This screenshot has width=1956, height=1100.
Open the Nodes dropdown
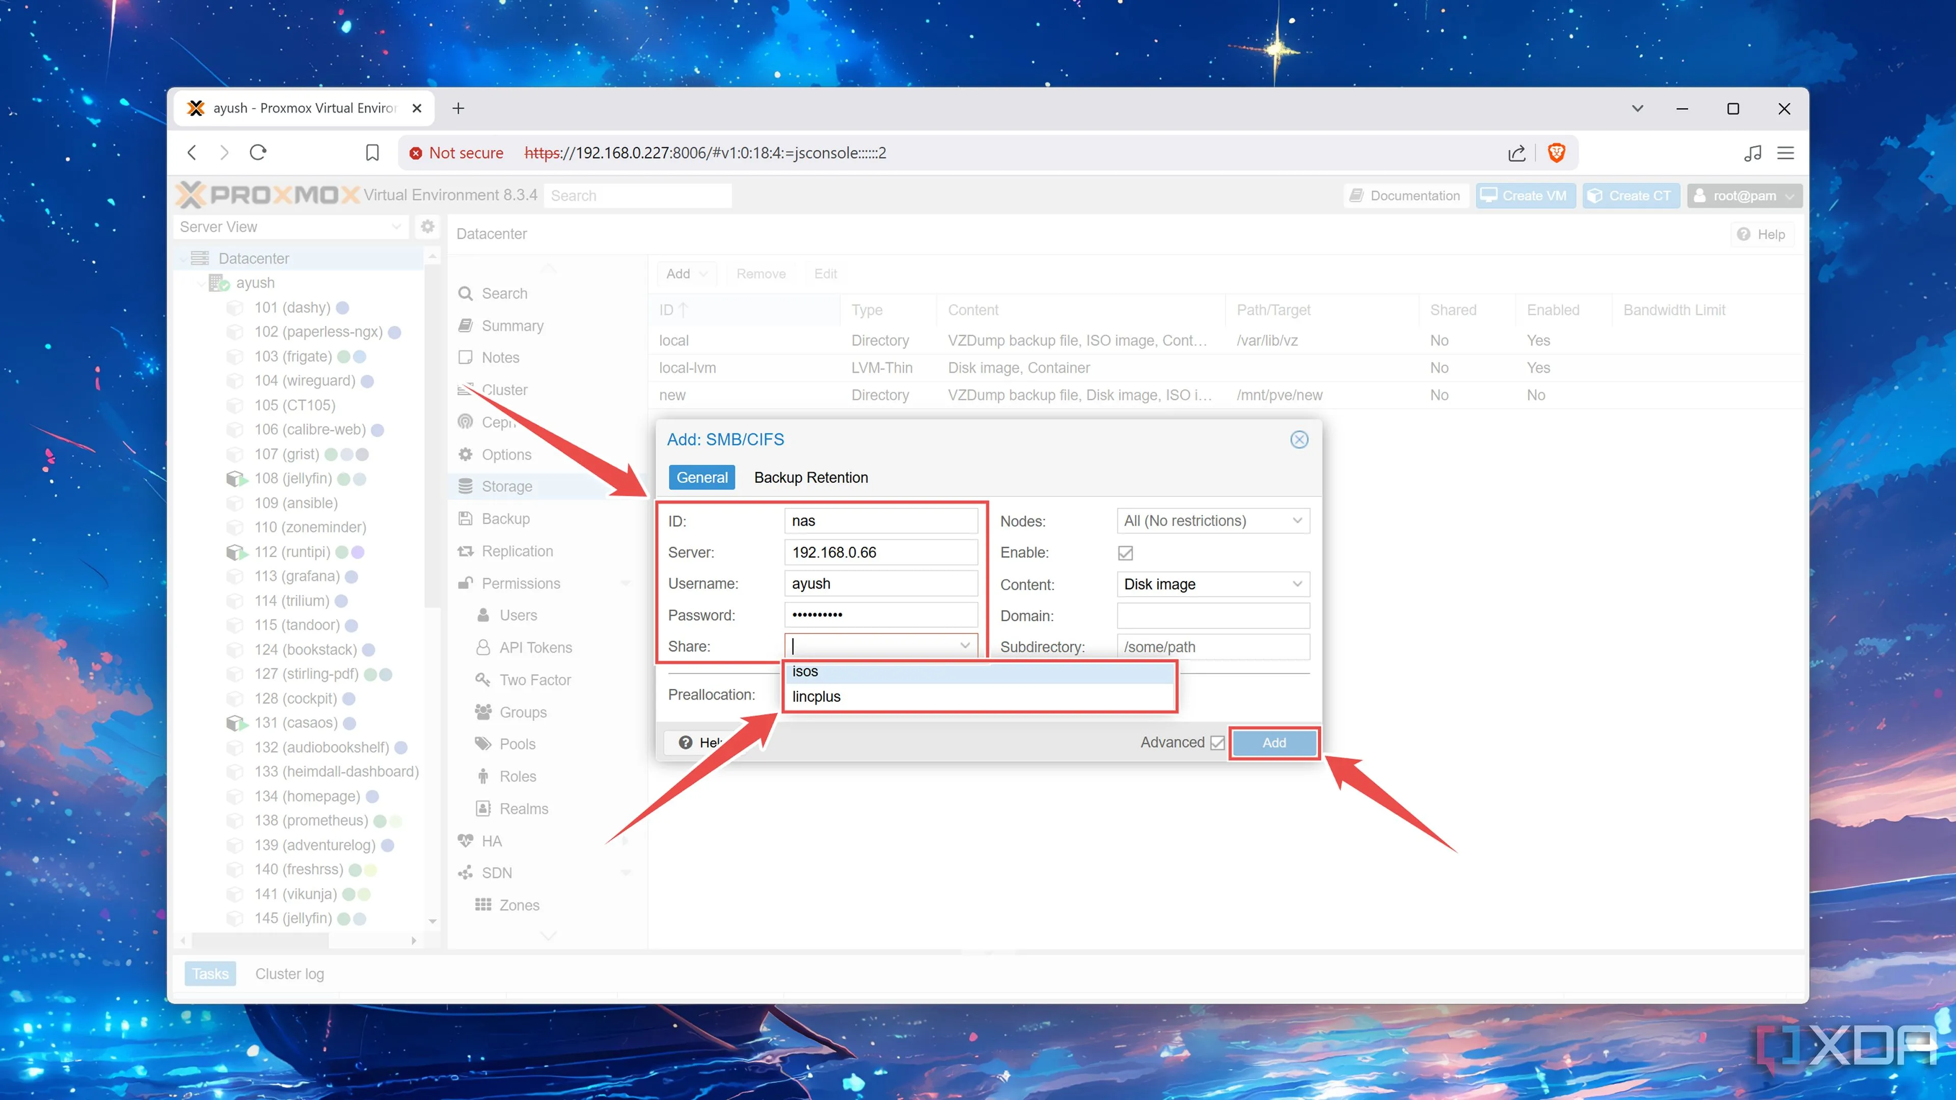click(x=1297, y=521)
